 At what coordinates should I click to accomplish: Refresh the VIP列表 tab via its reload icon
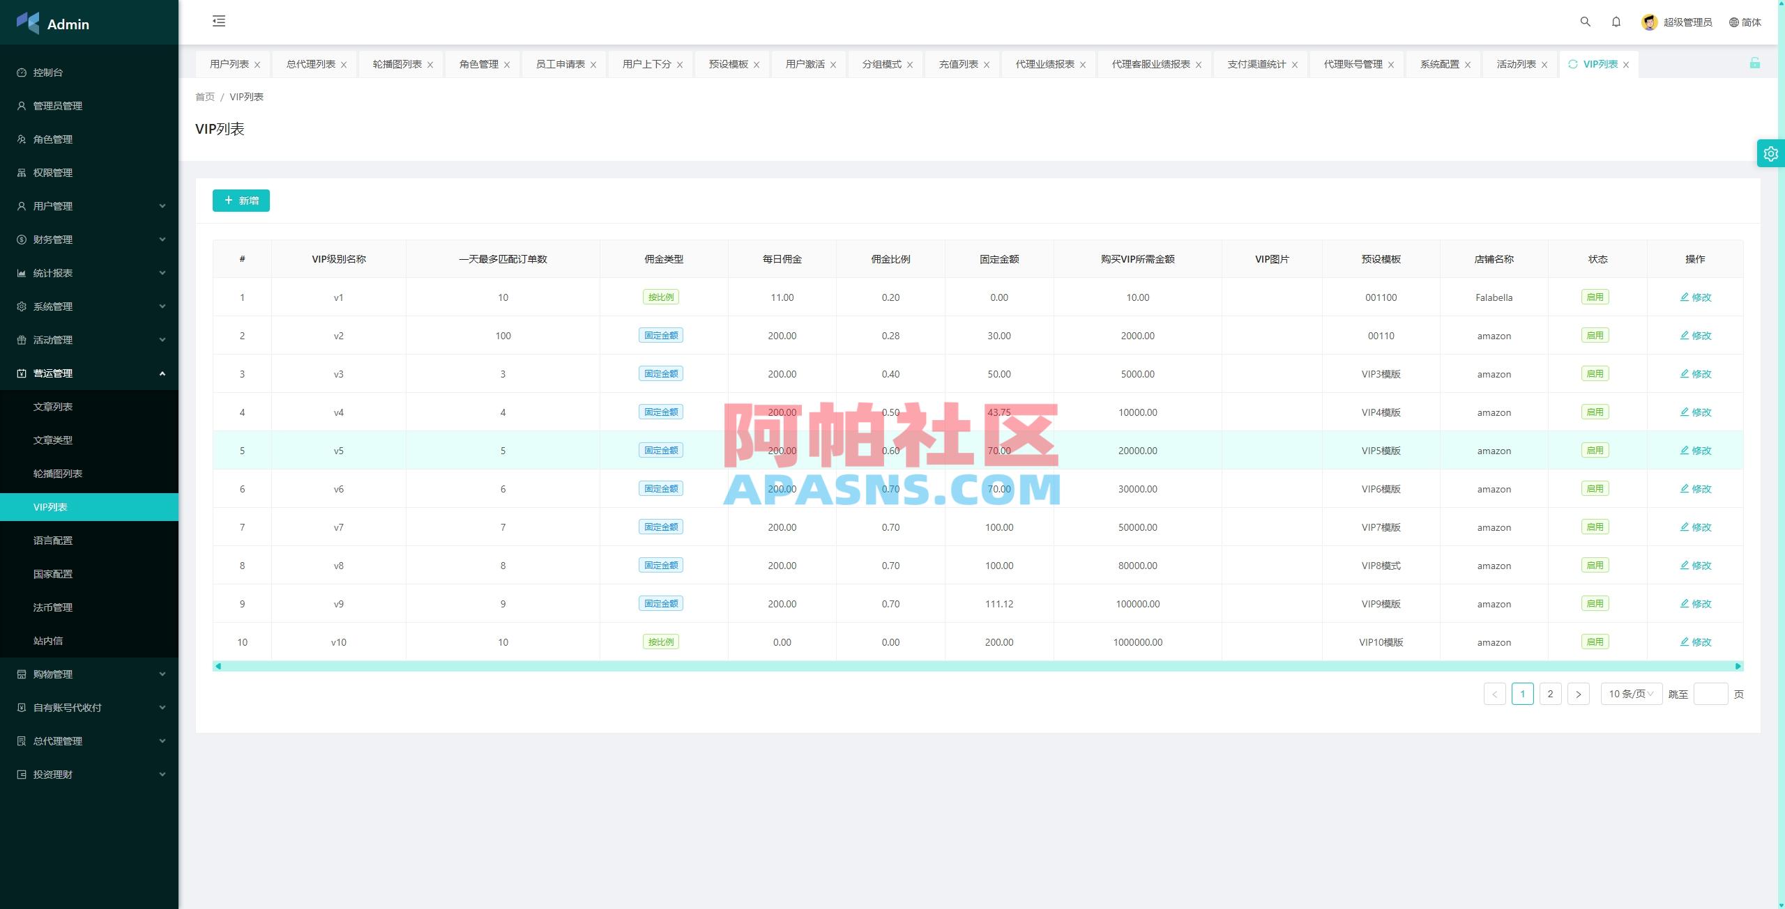click(x=1572, y=64)
